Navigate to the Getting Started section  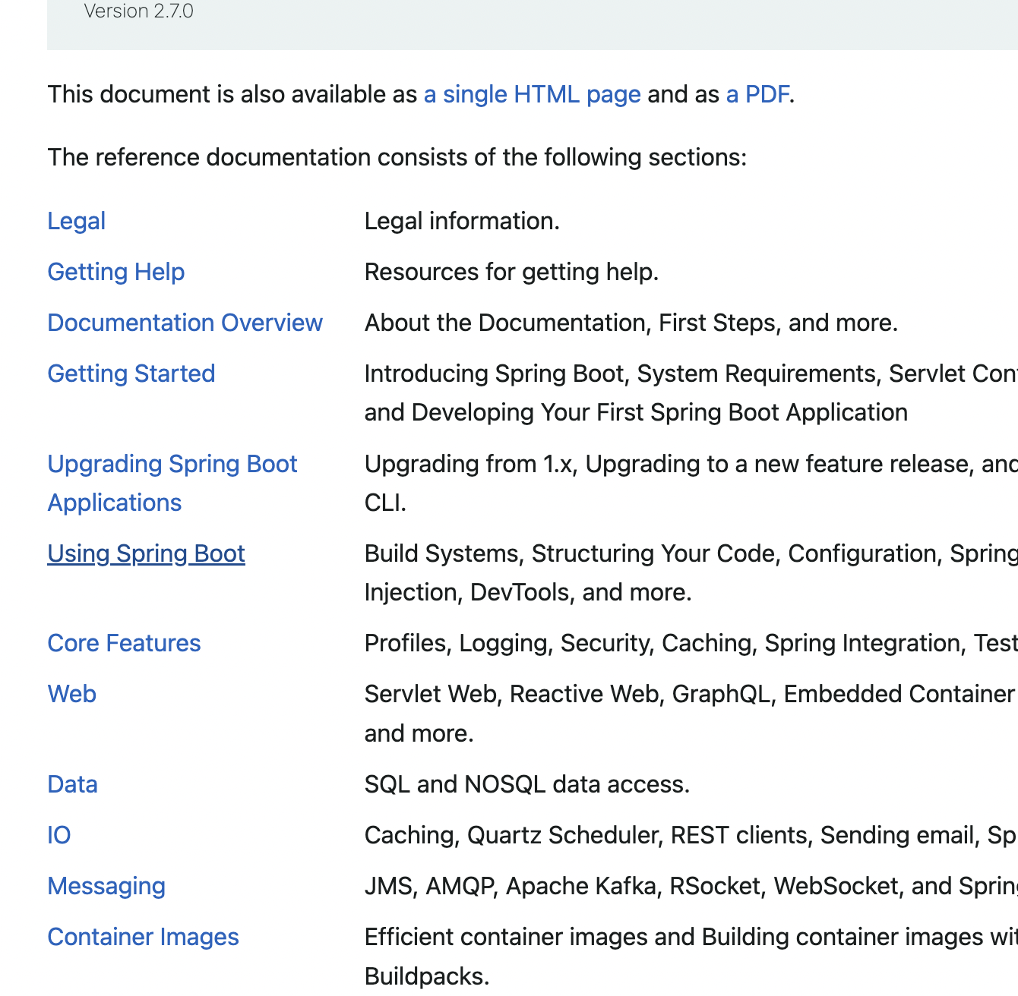click(x=131, y=373)
